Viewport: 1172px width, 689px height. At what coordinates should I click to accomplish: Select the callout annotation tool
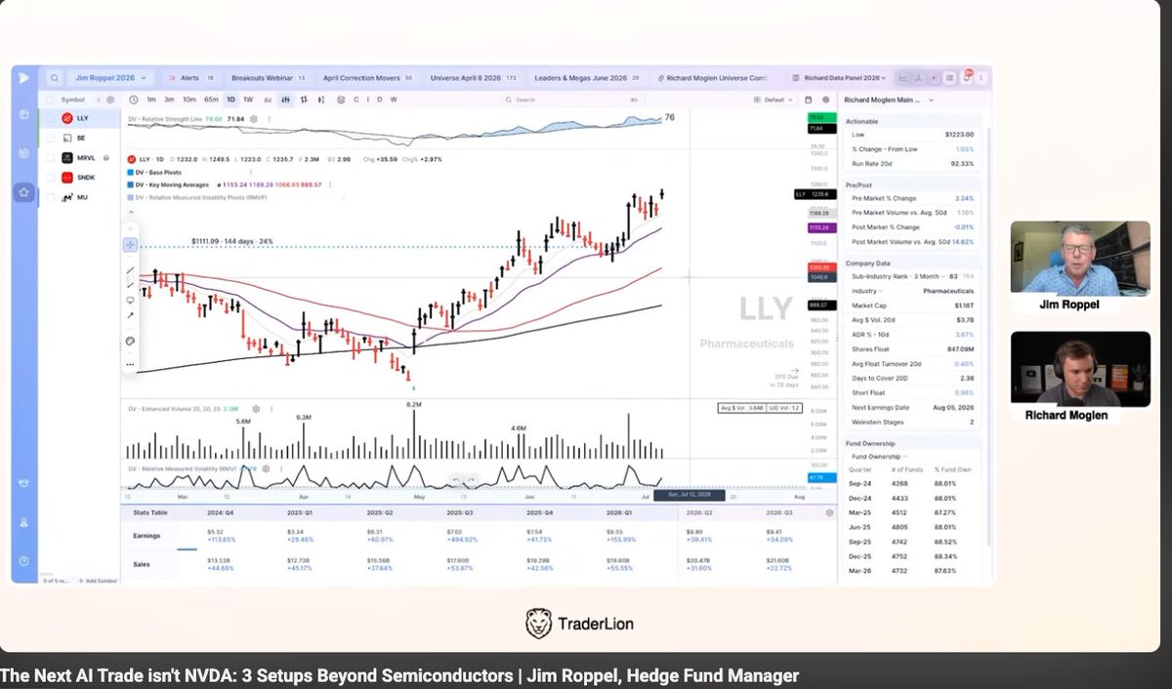[x=130, y=300]
